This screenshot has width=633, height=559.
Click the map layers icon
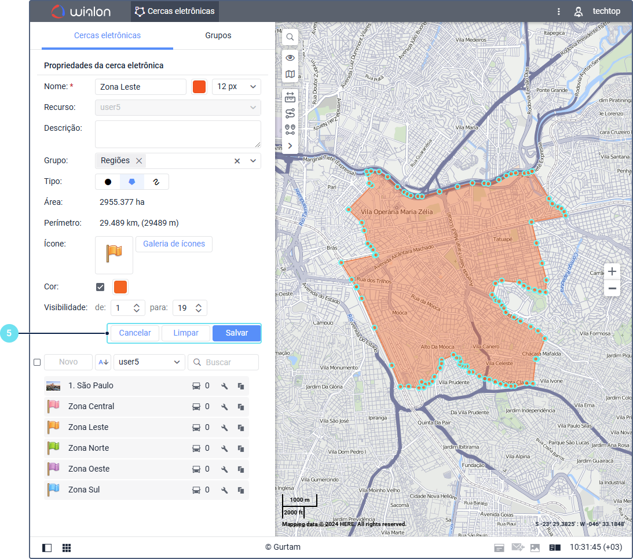290,74
